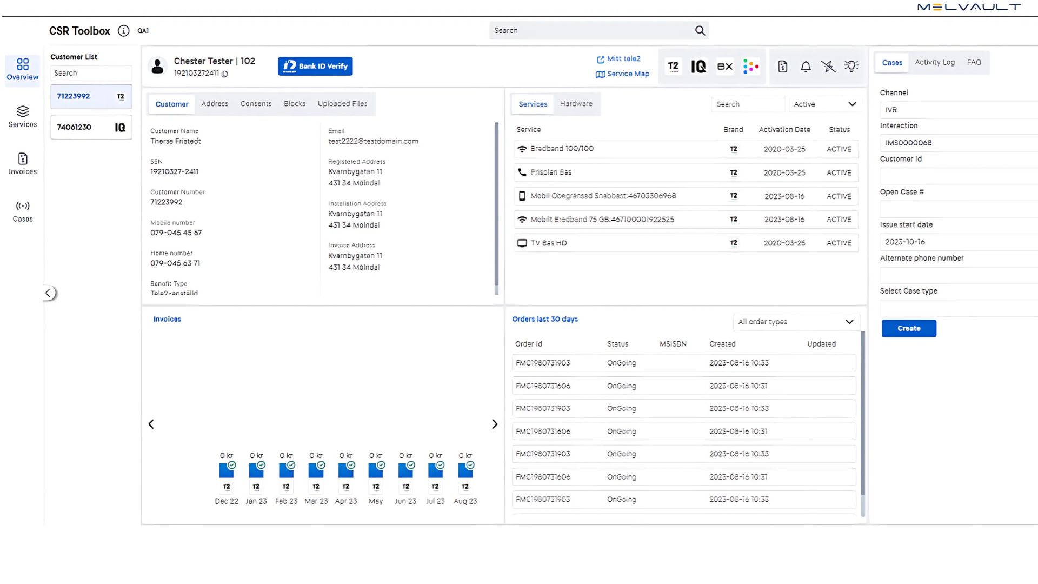Switch to the Consents tab
The width and height of the screenshot is (1038, 584).
256,104
